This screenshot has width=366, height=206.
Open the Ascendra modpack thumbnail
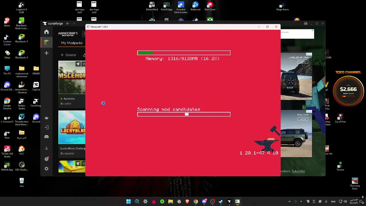click(72, 77)
